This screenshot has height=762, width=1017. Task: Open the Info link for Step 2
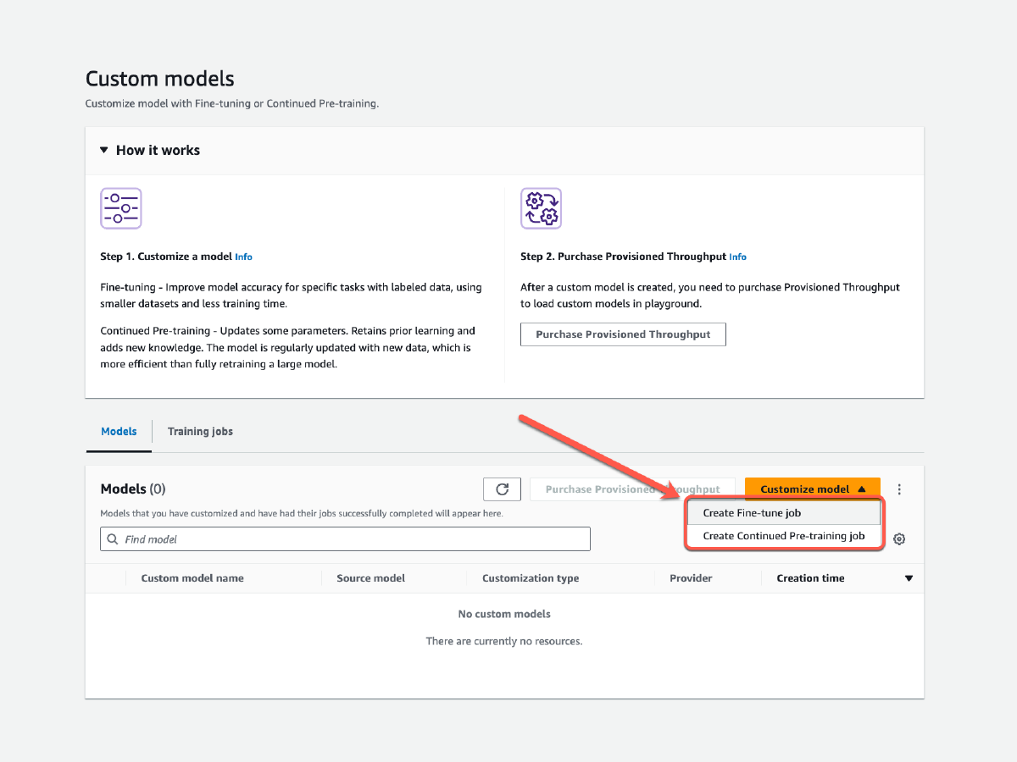point(738,257)
